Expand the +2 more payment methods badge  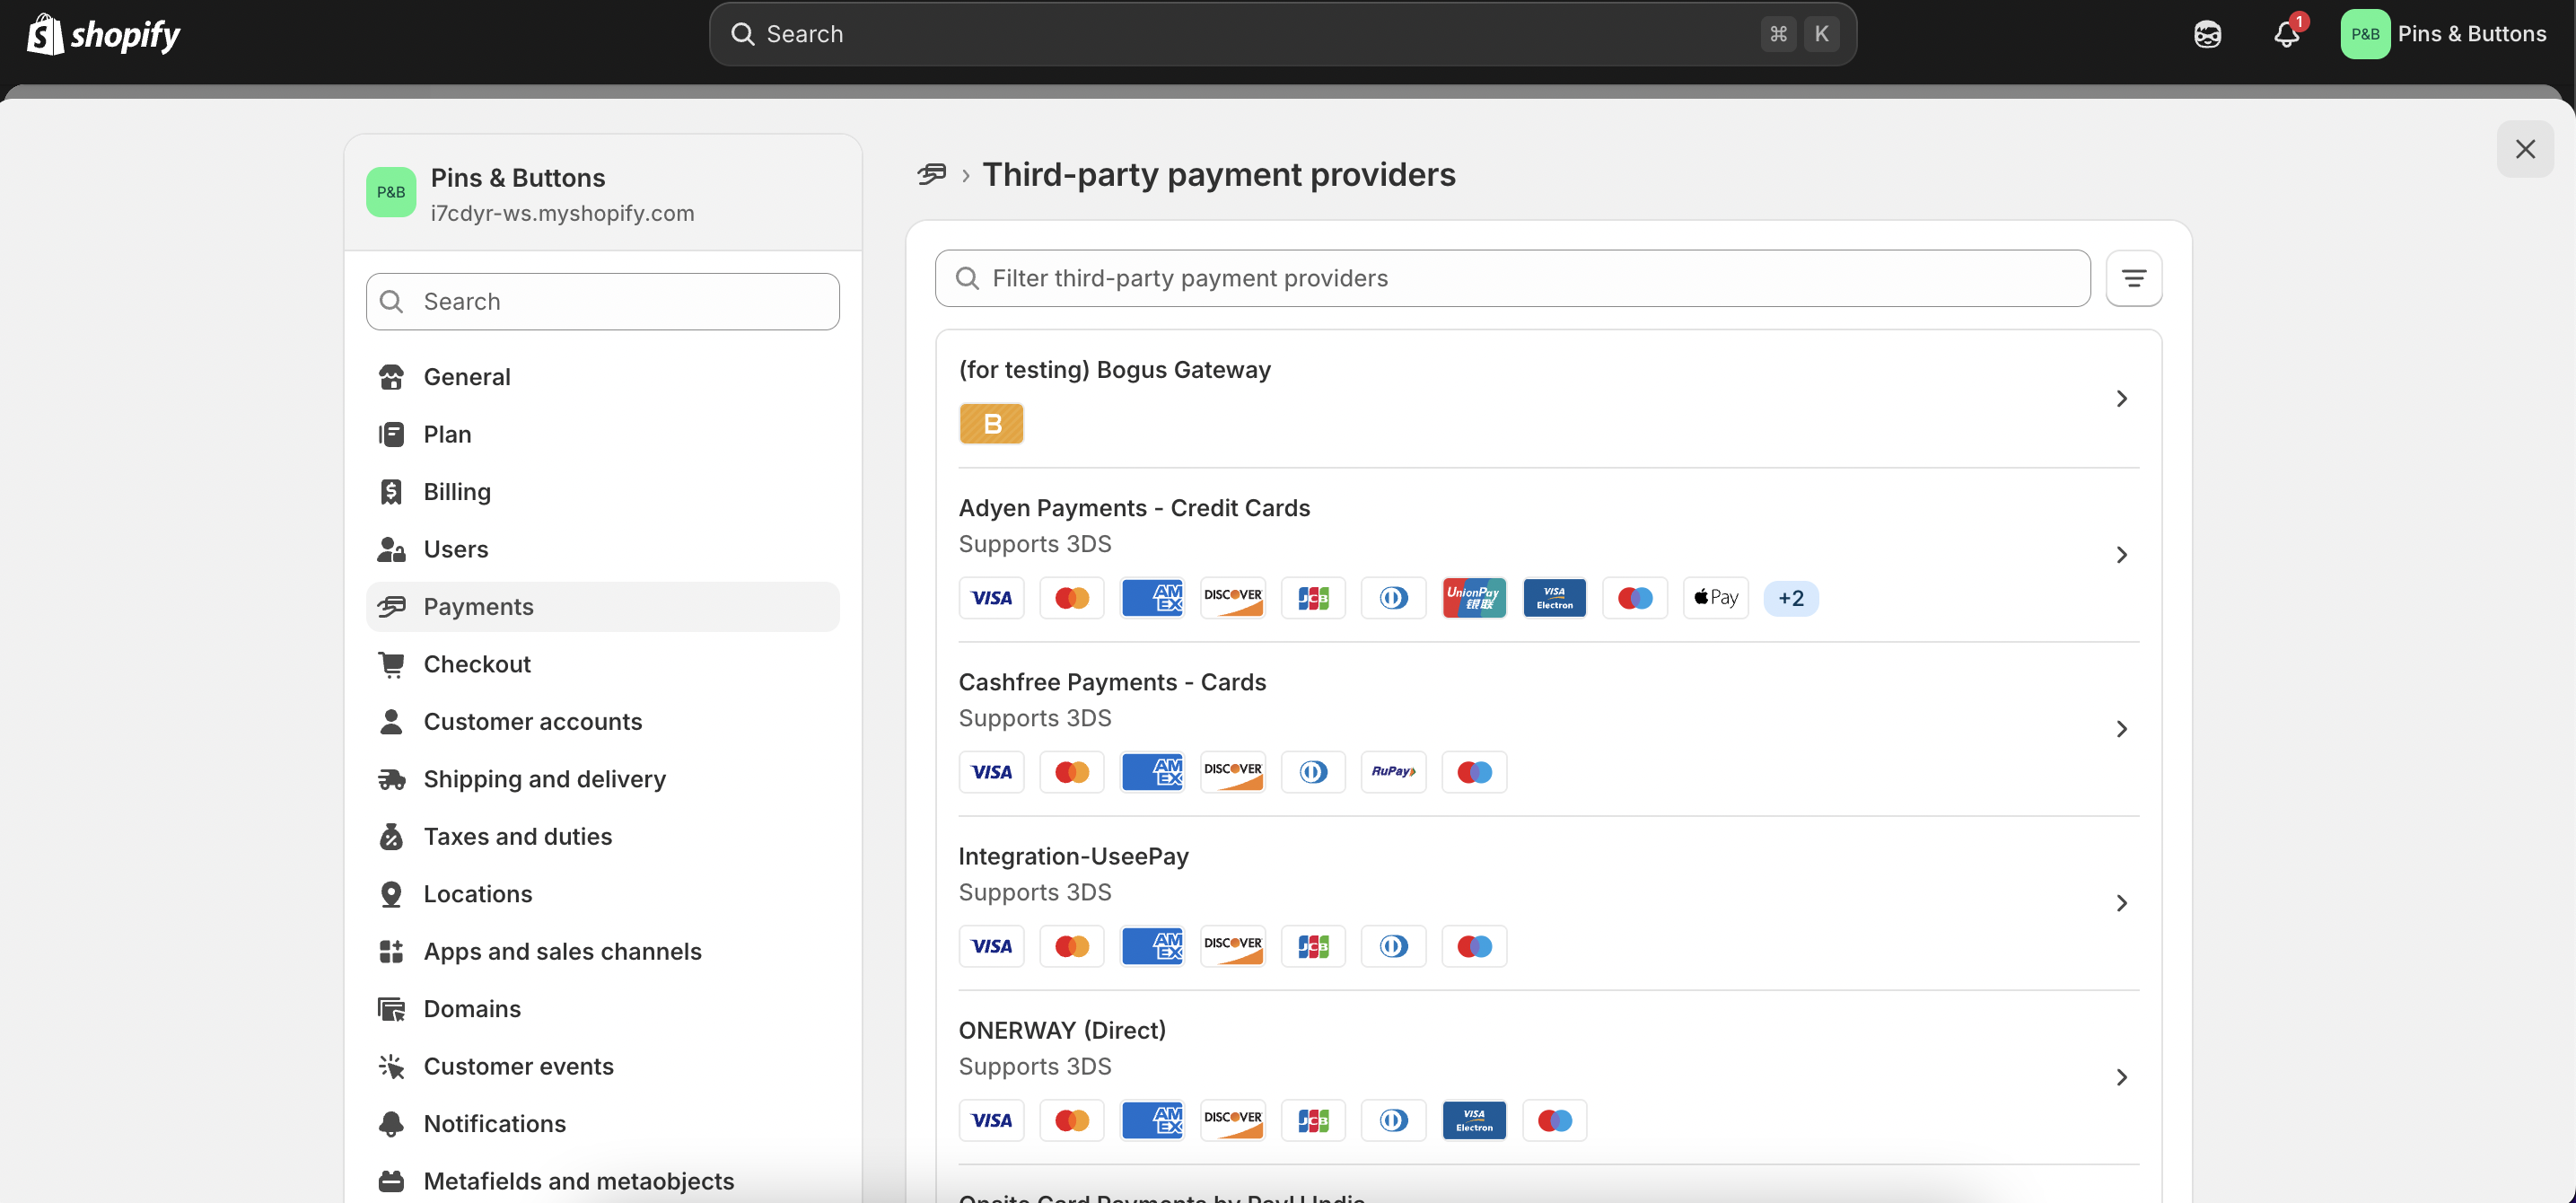pos(1790,598)
